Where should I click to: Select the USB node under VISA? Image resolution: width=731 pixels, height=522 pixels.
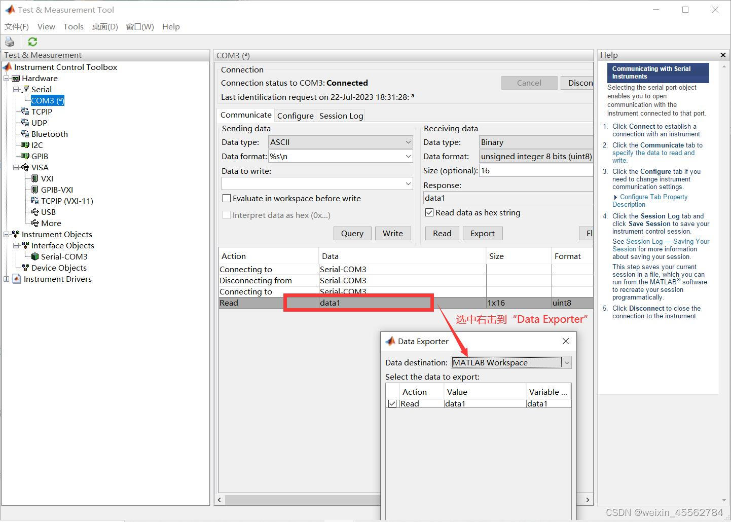(x=49, y=212)
